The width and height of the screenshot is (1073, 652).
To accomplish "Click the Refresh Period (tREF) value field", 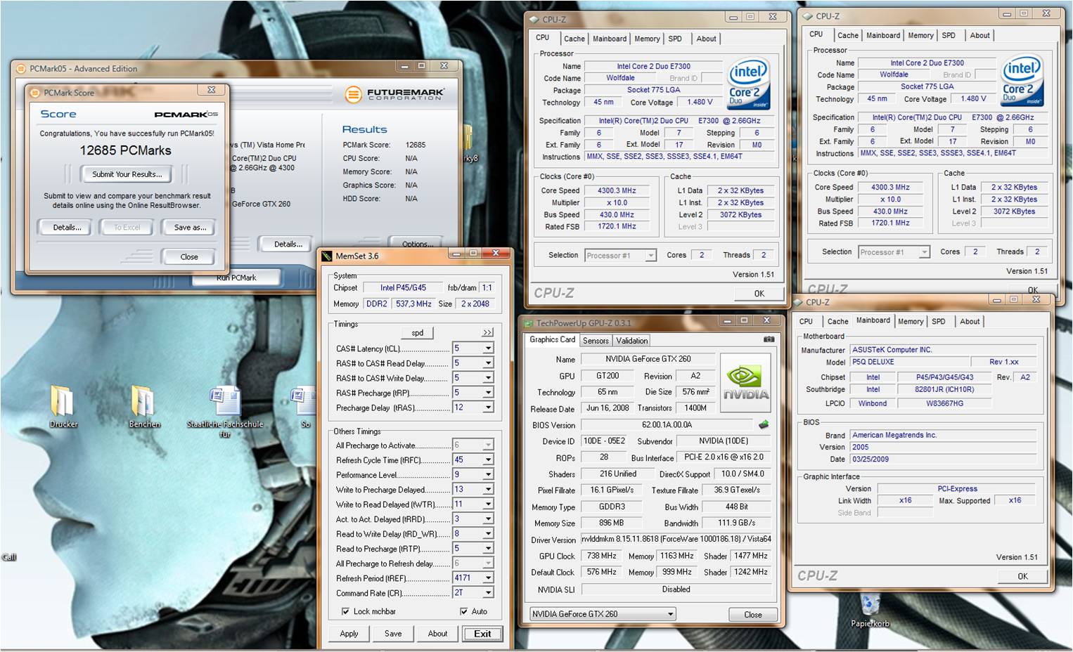I will [466, 578].
